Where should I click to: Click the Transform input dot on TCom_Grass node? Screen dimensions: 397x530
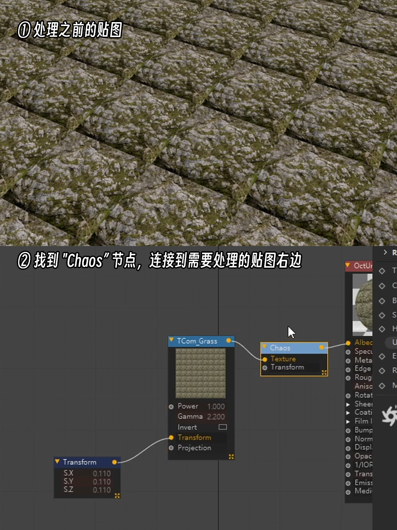click(171, 438)
